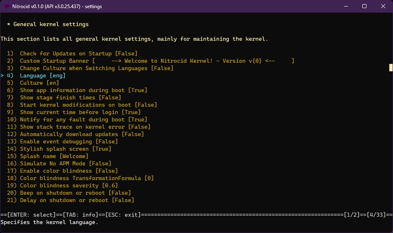This screenshot has height=233, width=393.
Task: Open Splash name [Welcome] chooser
Action: pyautogui.click(x=54, y=156)
